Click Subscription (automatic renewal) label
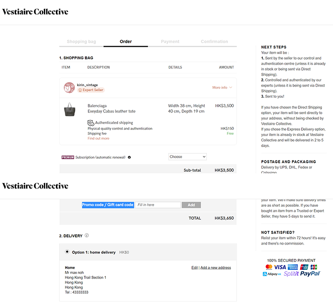The height and width of the screenshot is (305, 333). click(x=100, y=157)
